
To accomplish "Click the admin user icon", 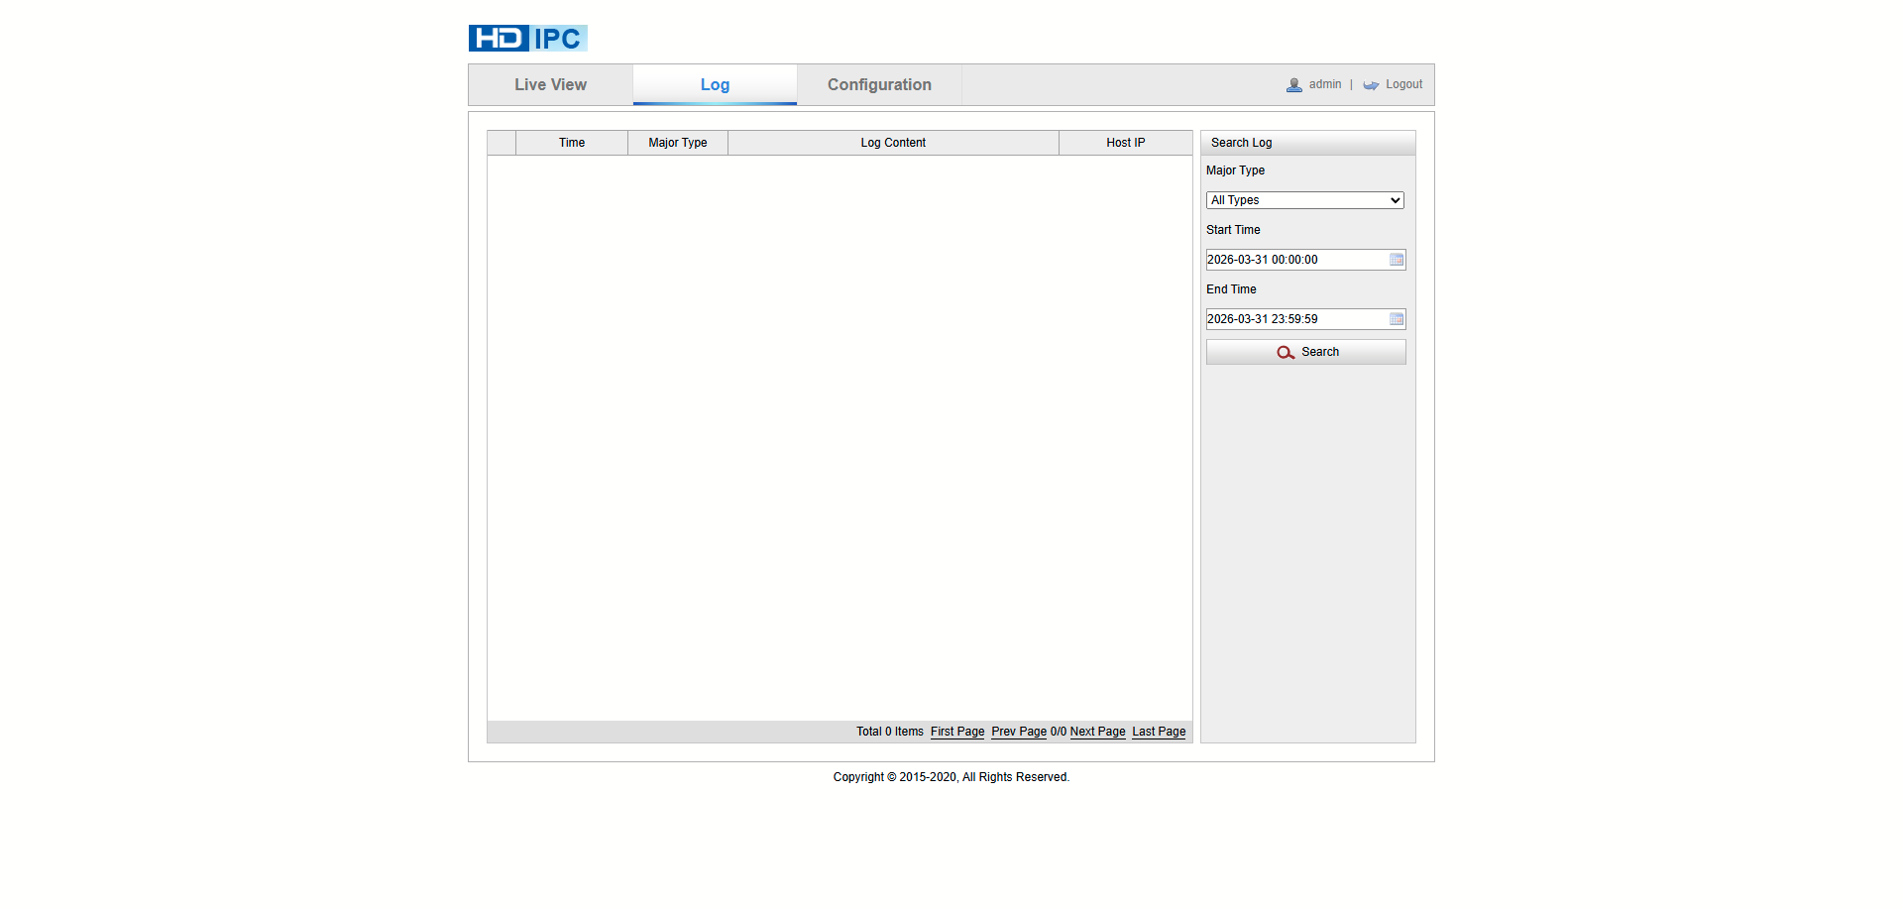I will click(1293, 85).
